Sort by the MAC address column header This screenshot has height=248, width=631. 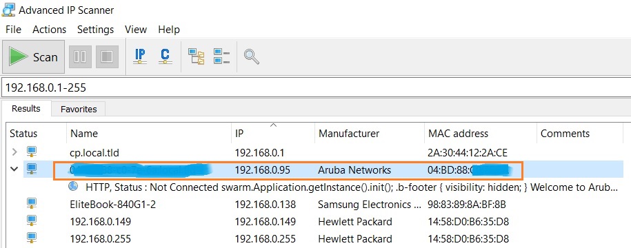458,134
